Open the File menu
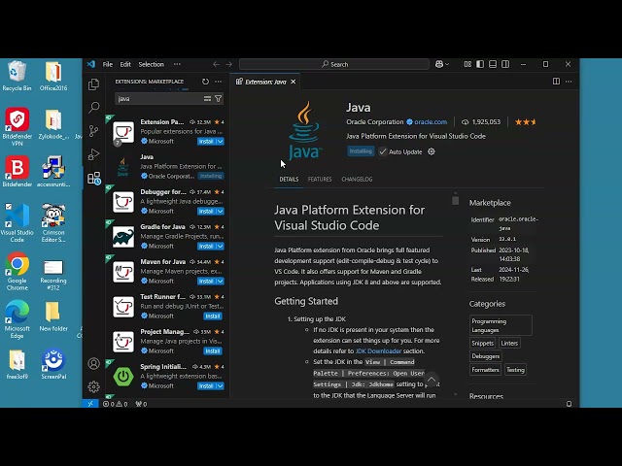Viewport: 622px width, 466px height. [108, 64]
